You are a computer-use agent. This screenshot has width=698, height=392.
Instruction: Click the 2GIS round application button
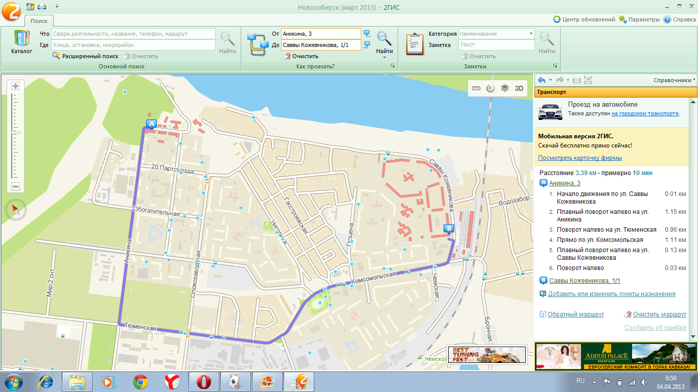pyautogui.click(x=11, y=11)
